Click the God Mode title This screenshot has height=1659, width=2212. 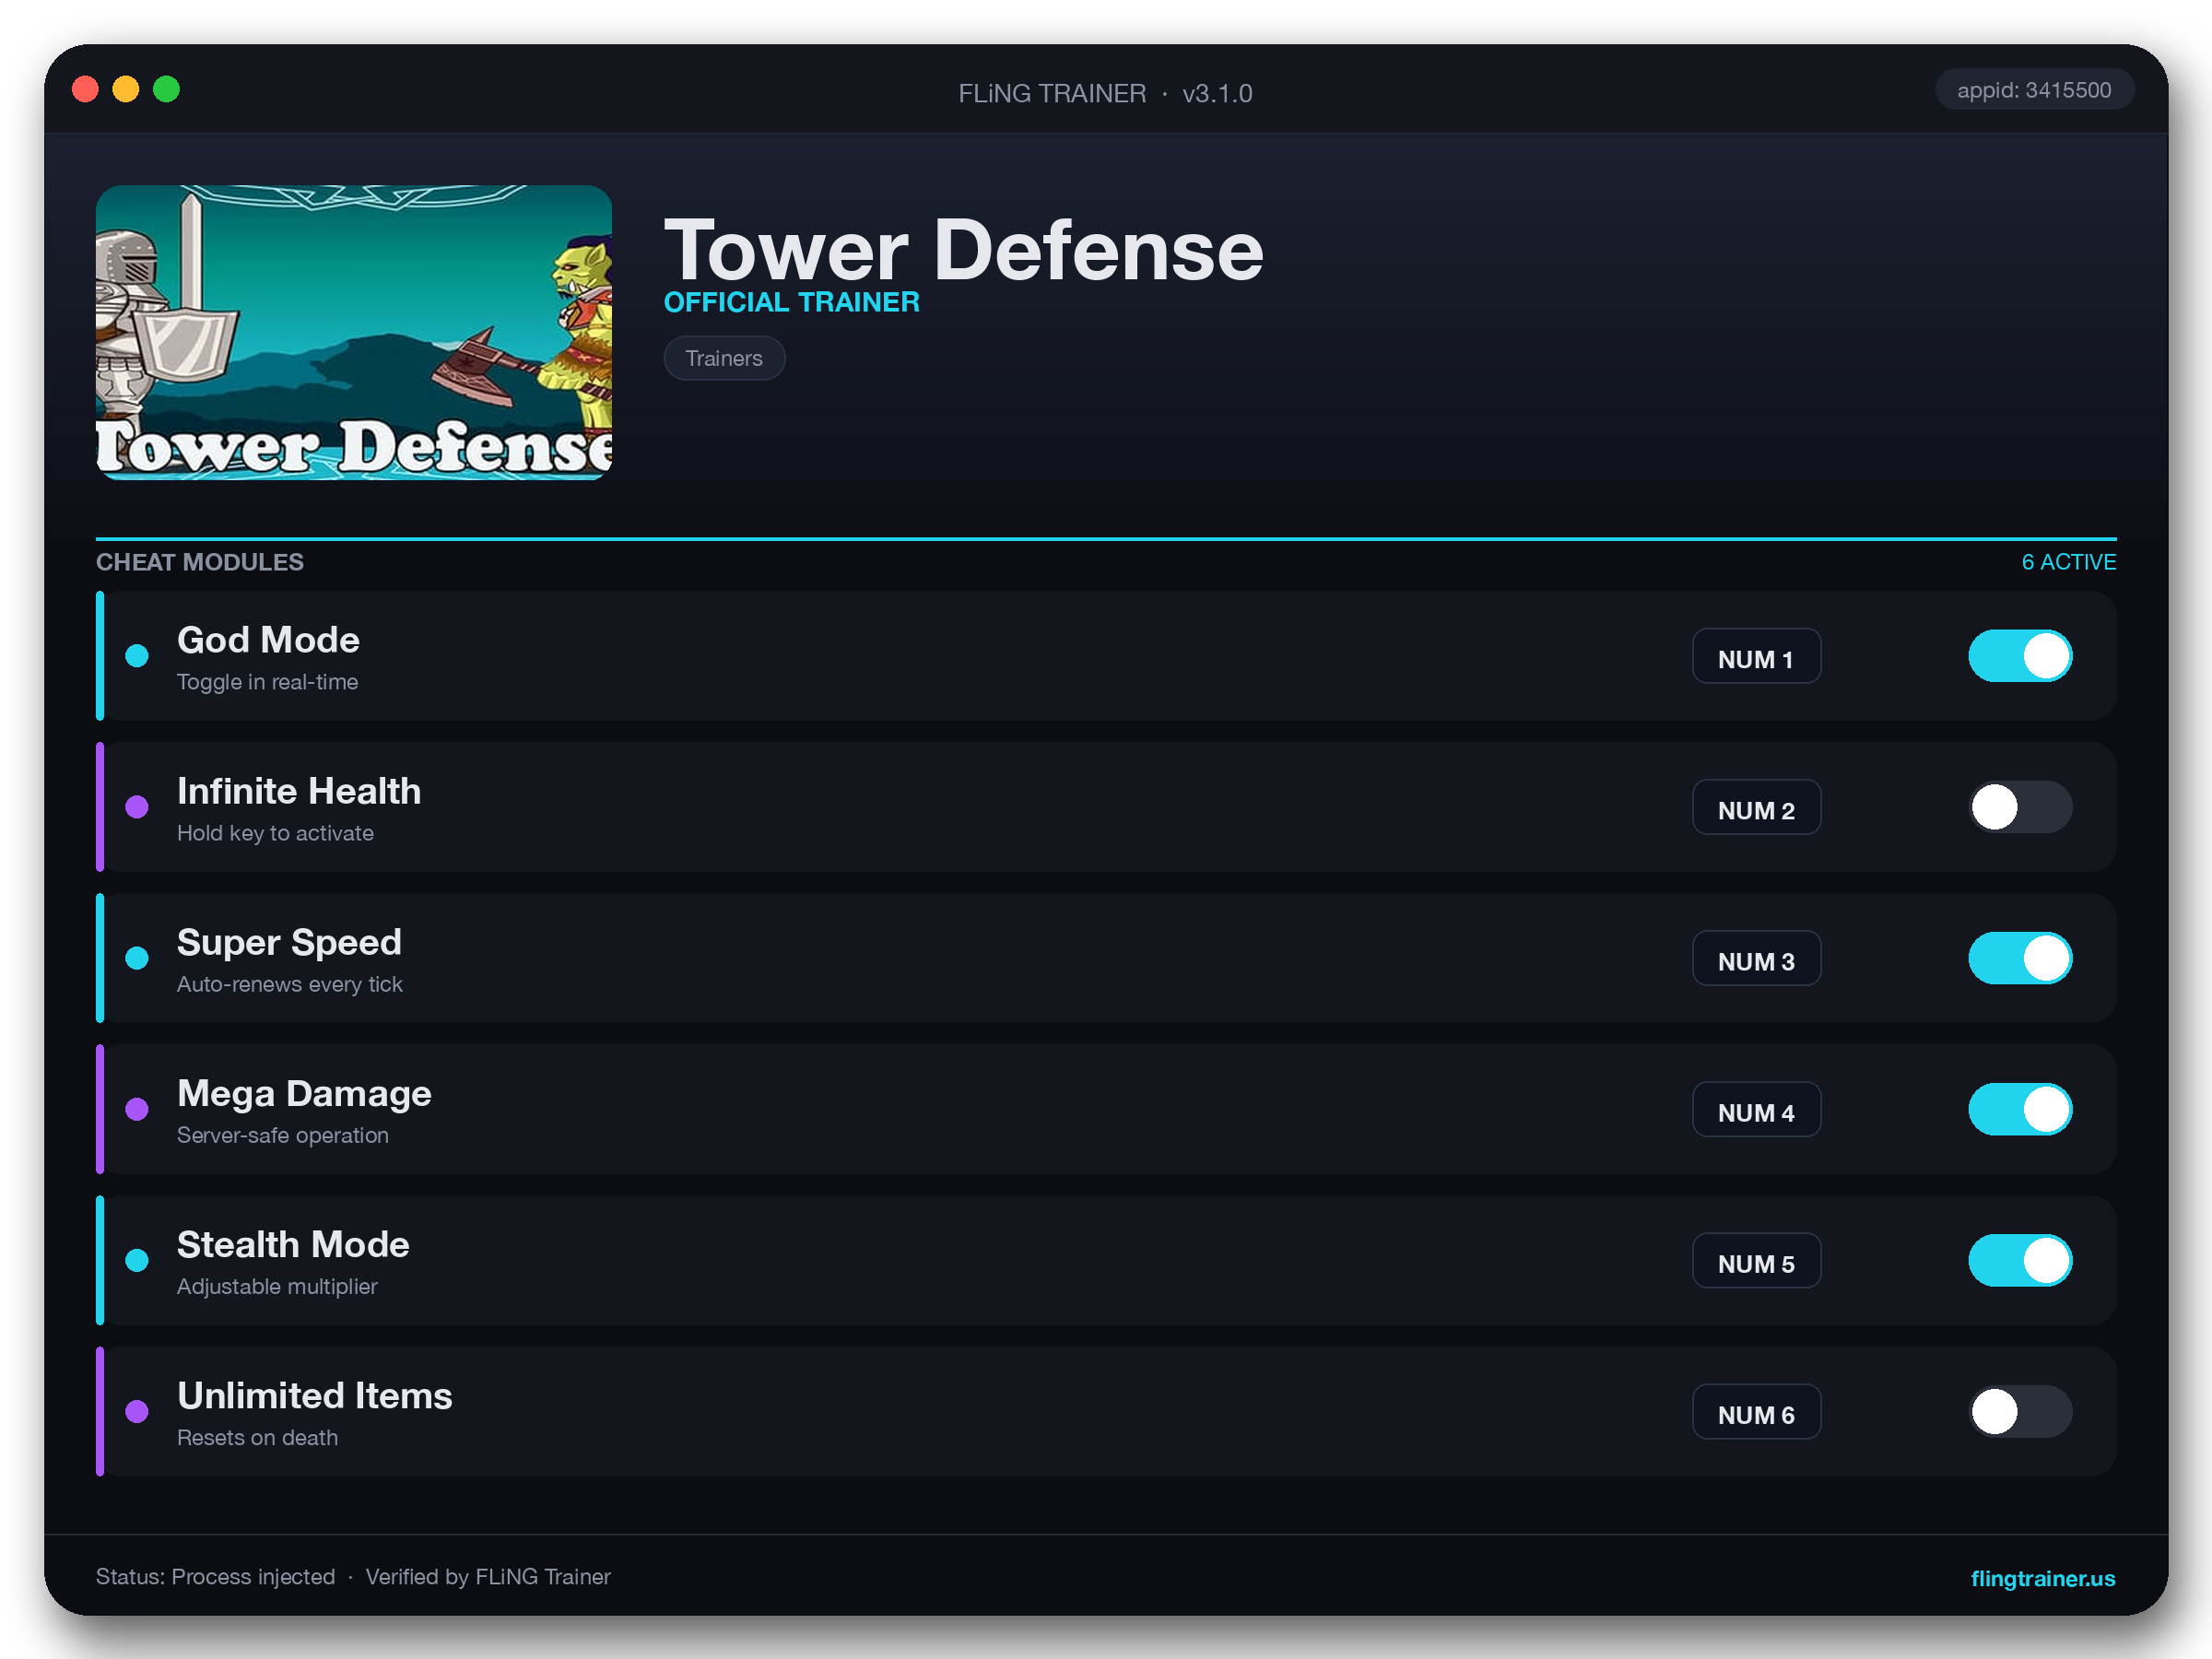[x=268, y=640]
